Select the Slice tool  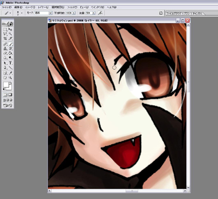(x=10, y=38)
